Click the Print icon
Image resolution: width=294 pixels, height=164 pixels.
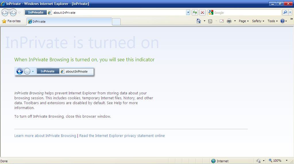point(229,21)
